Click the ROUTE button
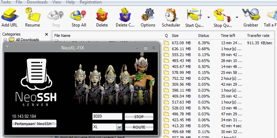This screenshot has width=277, height=138. (139, 127)
